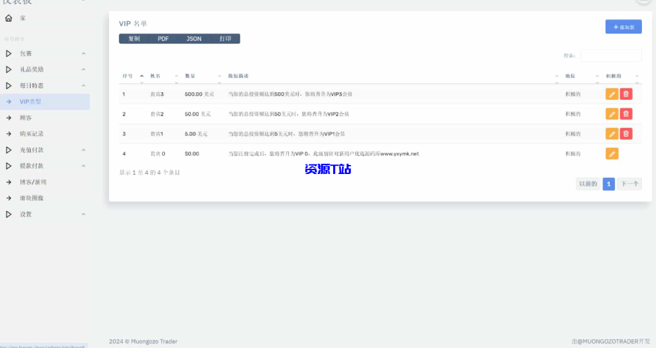Click the 打印 print button
The image size is (656, 348).
click(225, 38)
